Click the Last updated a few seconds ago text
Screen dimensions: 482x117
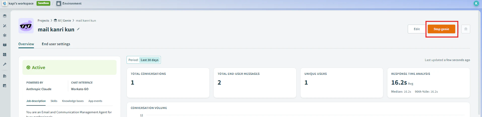447,60
